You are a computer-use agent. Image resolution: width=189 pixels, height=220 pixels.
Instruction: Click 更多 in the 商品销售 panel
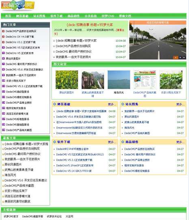[180, 142]
